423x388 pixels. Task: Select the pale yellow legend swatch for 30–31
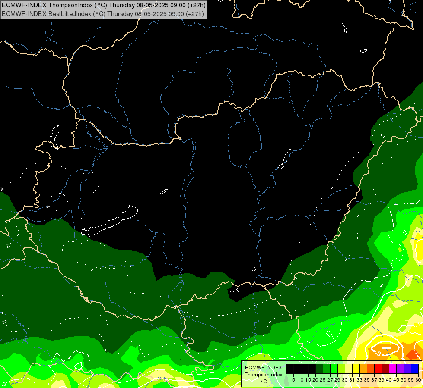point(349,369)
